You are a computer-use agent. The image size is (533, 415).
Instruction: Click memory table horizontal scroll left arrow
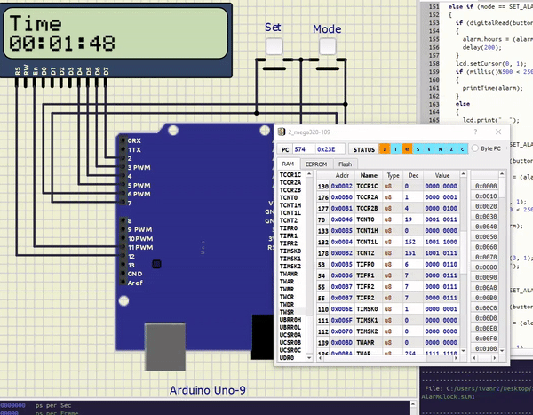click(474, 358)
